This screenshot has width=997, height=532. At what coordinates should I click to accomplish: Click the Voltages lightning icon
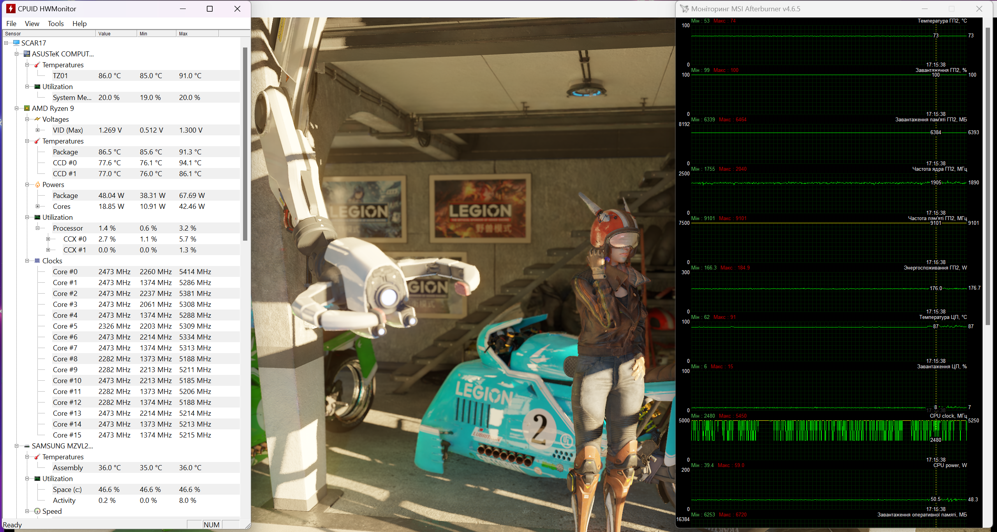[37, 119]
